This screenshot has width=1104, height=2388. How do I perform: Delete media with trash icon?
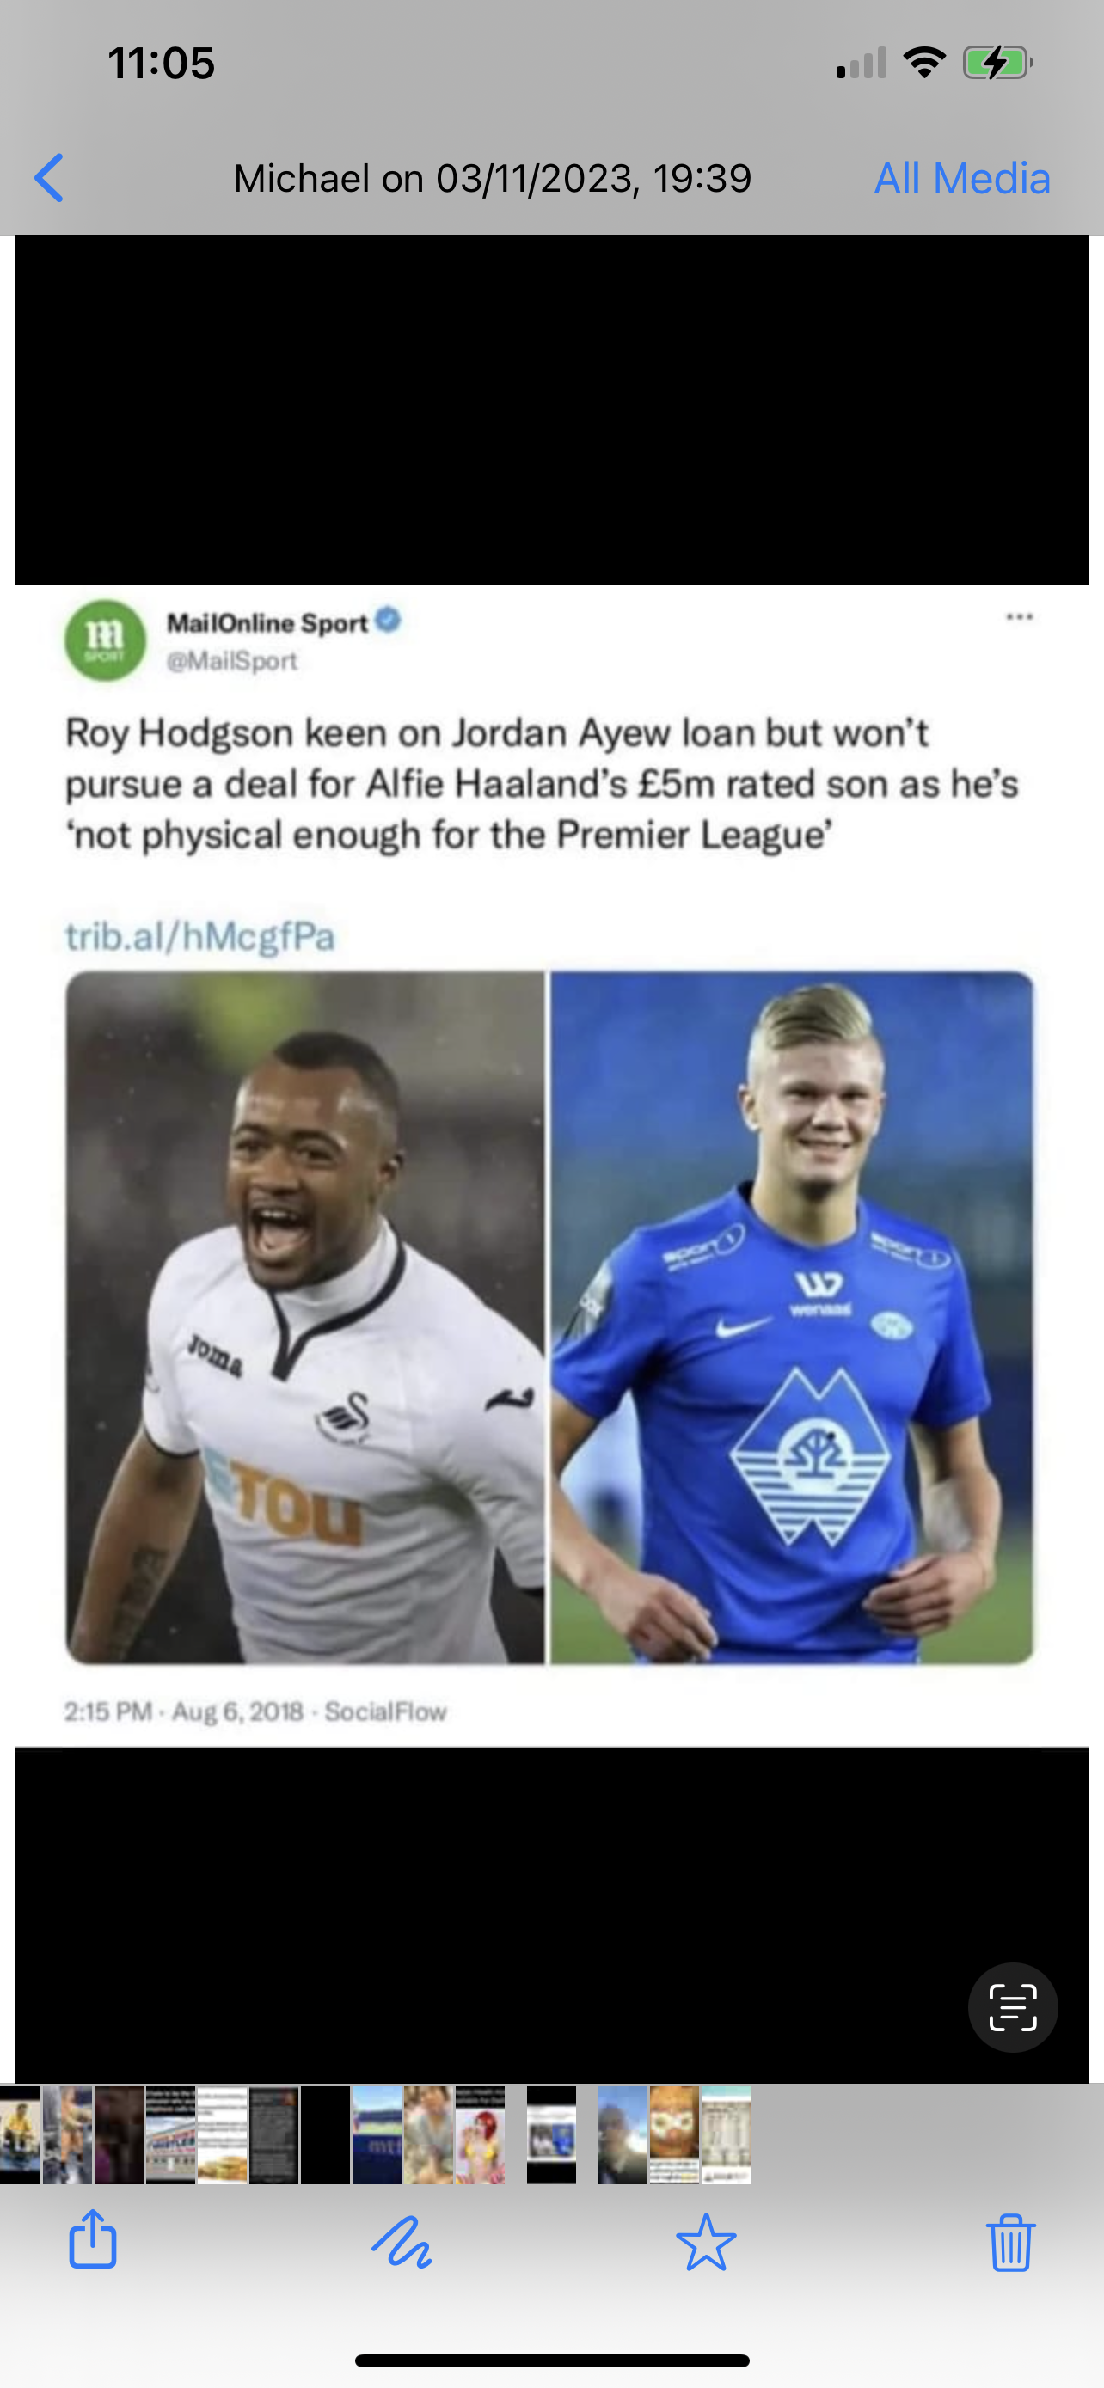point(1010,2242)
